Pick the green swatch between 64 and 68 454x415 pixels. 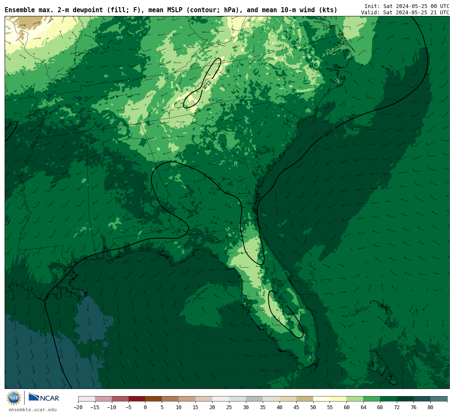click(x=372, y=399)
